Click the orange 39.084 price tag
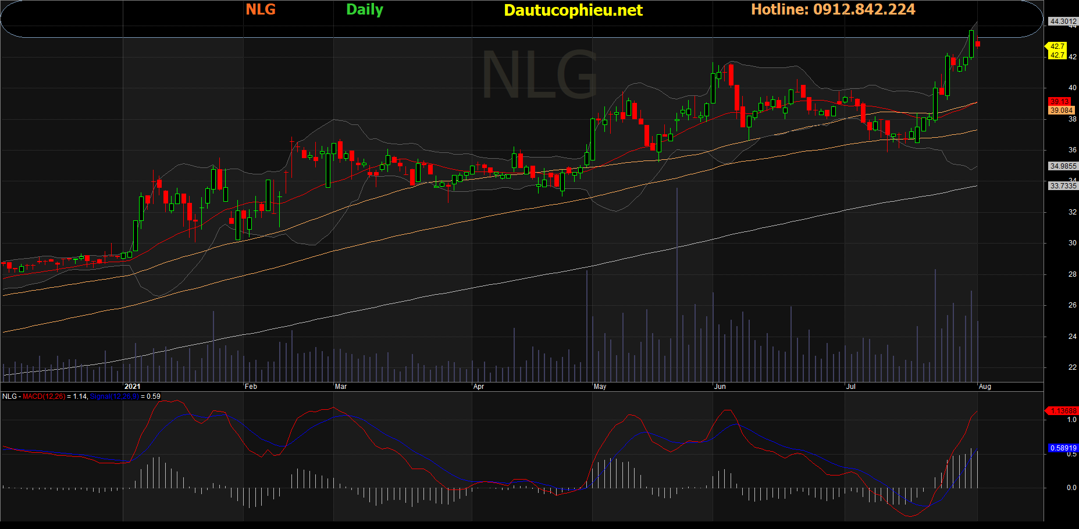 coord(1061,110)
